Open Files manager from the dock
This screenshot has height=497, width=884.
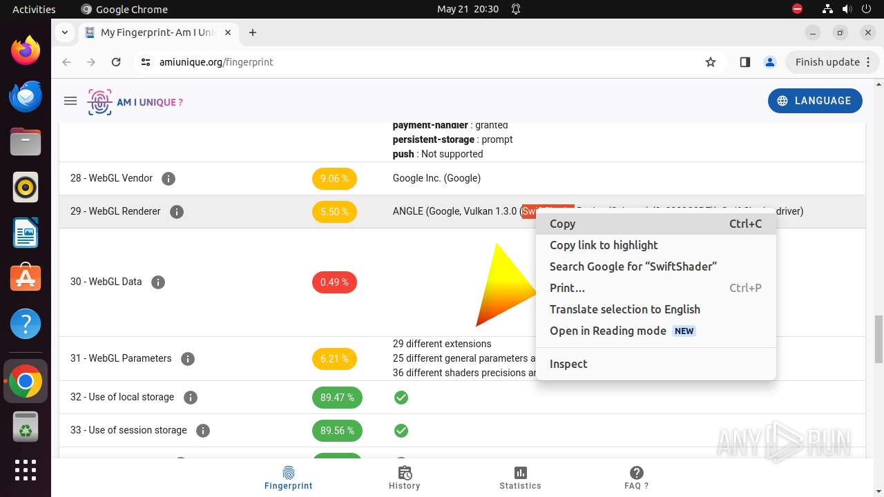click(x=26, y=142)
